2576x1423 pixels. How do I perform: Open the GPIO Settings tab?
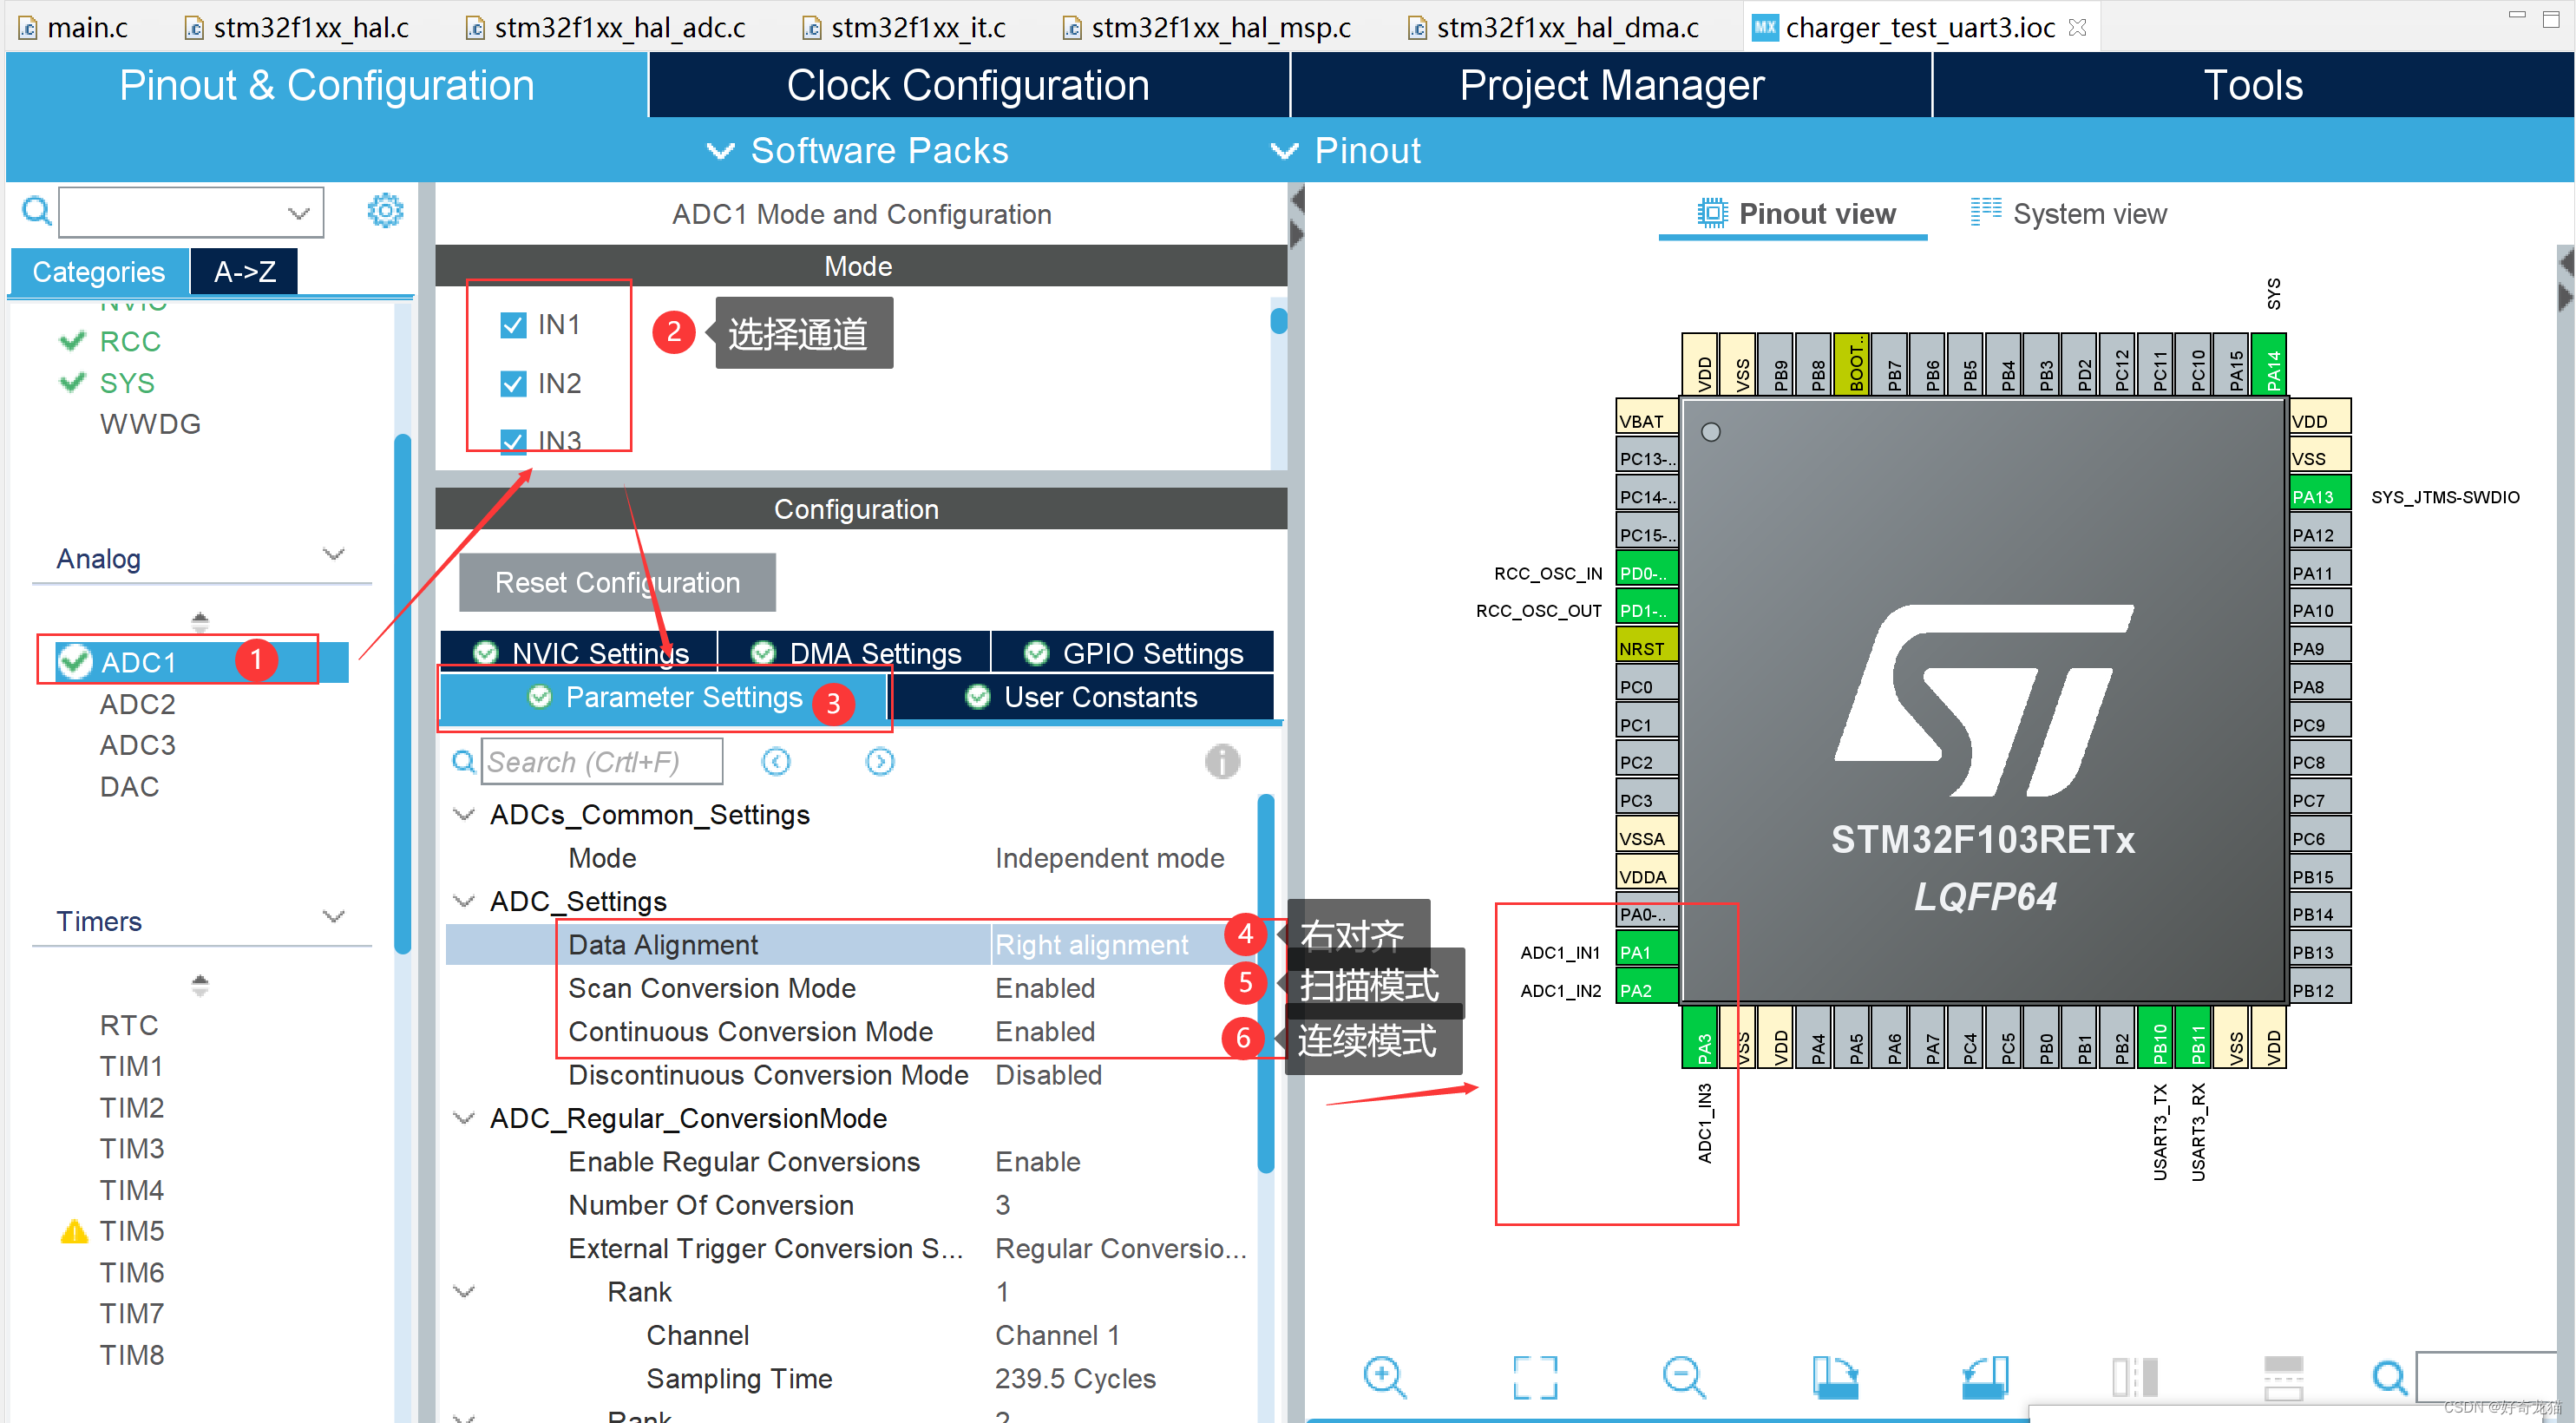pos(1133,653)
